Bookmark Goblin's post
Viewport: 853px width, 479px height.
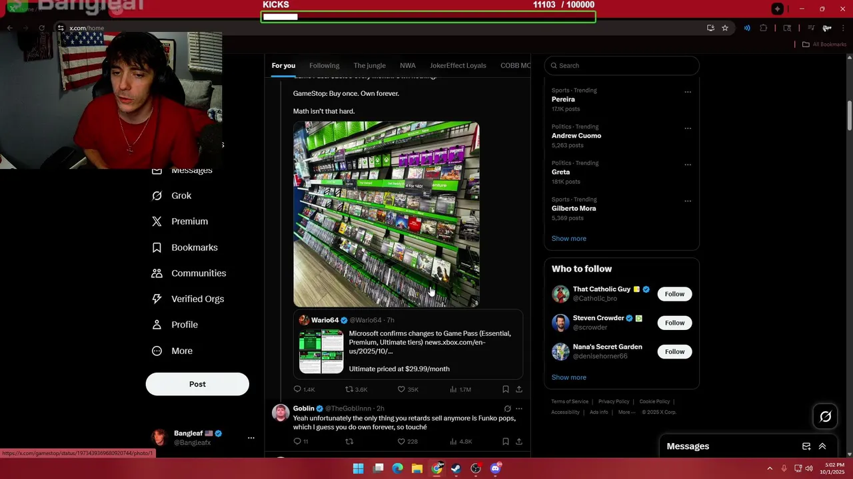click(x=506, y=441)
